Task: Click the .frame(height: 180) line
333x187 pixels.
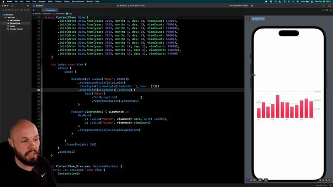Action: [x=81, y=144]
